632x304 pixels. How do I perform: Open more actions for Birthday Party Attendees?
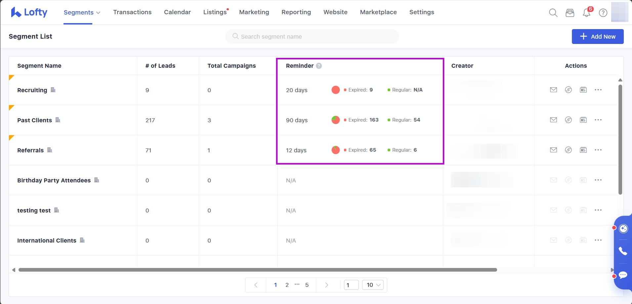pos(598,180)
